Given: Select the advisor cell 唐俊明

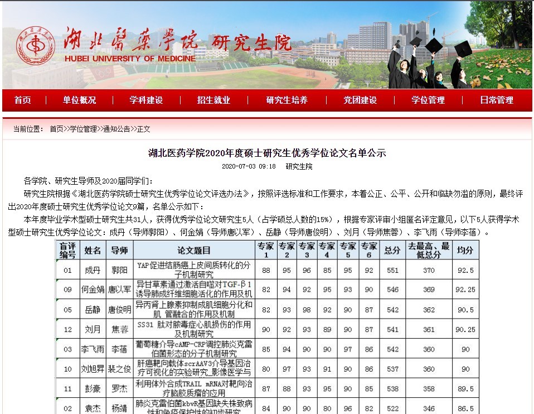Looking at the screenshot, I should [x=119, y=310].
